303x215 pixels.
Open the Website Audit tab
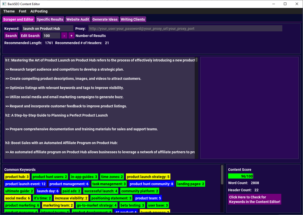coord(78,19)
